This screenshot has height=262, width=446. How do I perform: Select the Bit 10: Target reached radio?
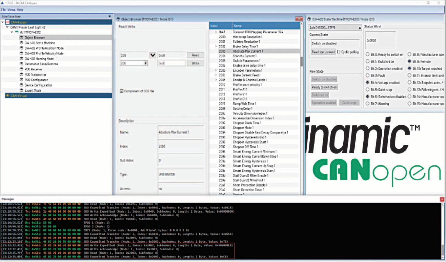click(x=410, y=69)
